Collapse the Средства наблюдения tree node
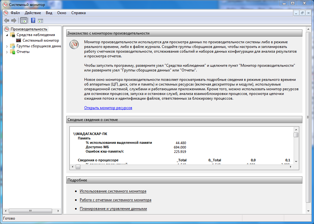Image resolution: width=314 pixels, height=224 pixels. tap(7, 35)
